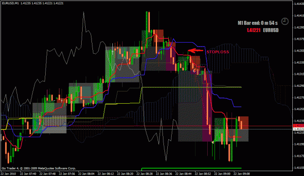
Task: Select the gray EURUSD symbol label under the timer
Action: (270, 30)
